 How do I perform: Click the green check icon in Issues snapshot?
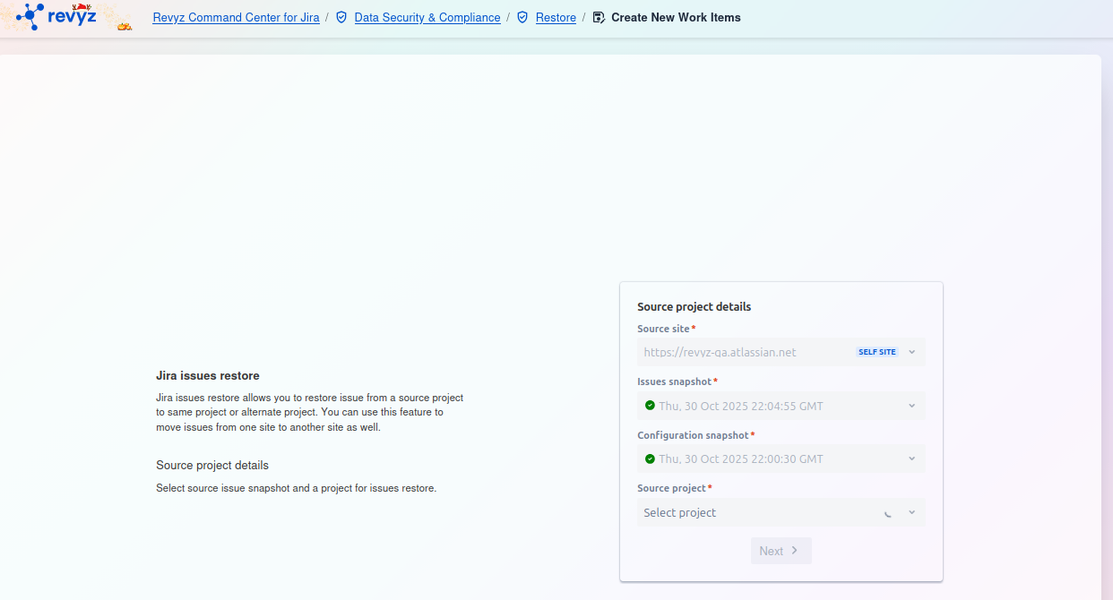tap(650, 406)
